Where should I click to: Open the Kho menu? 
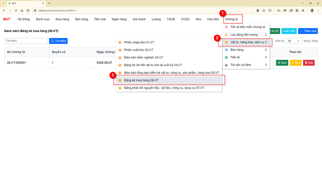point(198,19)
